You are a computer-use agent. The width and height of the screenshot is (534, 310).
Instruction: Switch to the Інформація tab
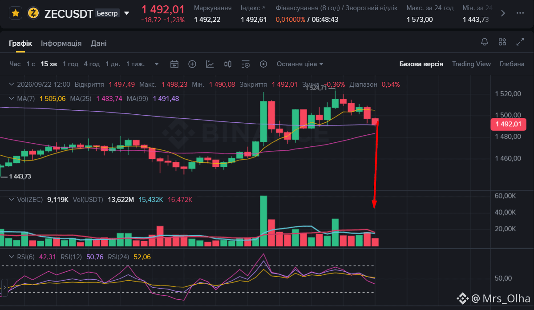pyautogui.click(x=61, y=43)
